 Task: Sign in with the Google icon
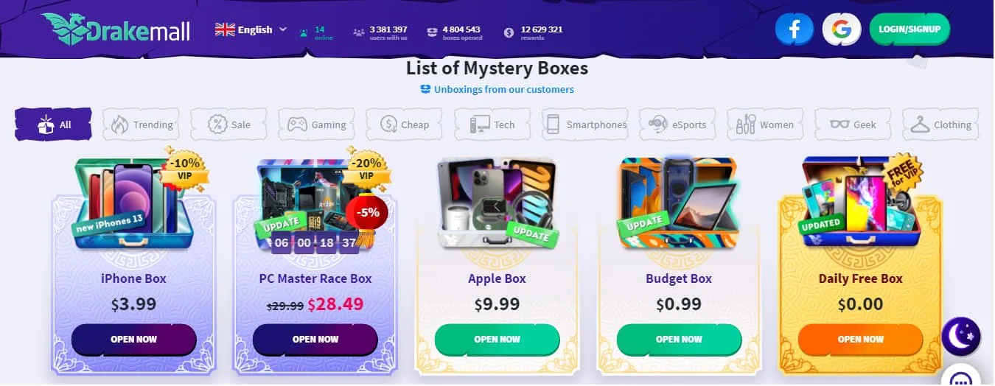coord(842,29)
